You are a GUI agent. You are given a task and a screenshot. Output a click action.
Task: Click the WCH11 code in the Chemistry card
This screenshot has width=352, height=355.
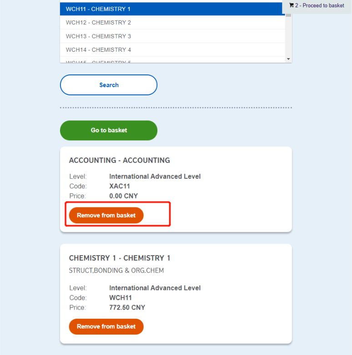(121, 298)
